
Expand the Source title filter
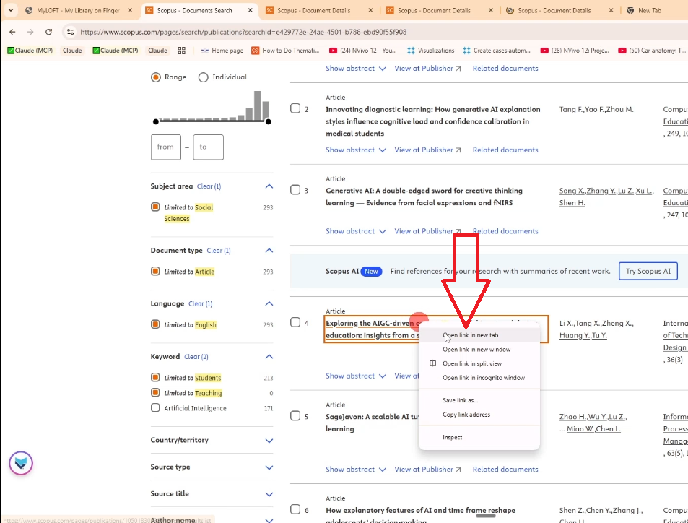click(269, 494)
